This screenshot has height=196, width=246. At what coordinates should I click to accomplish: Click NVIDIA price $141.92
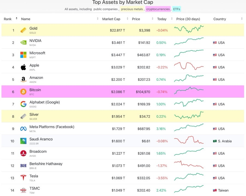coord(144,43)
